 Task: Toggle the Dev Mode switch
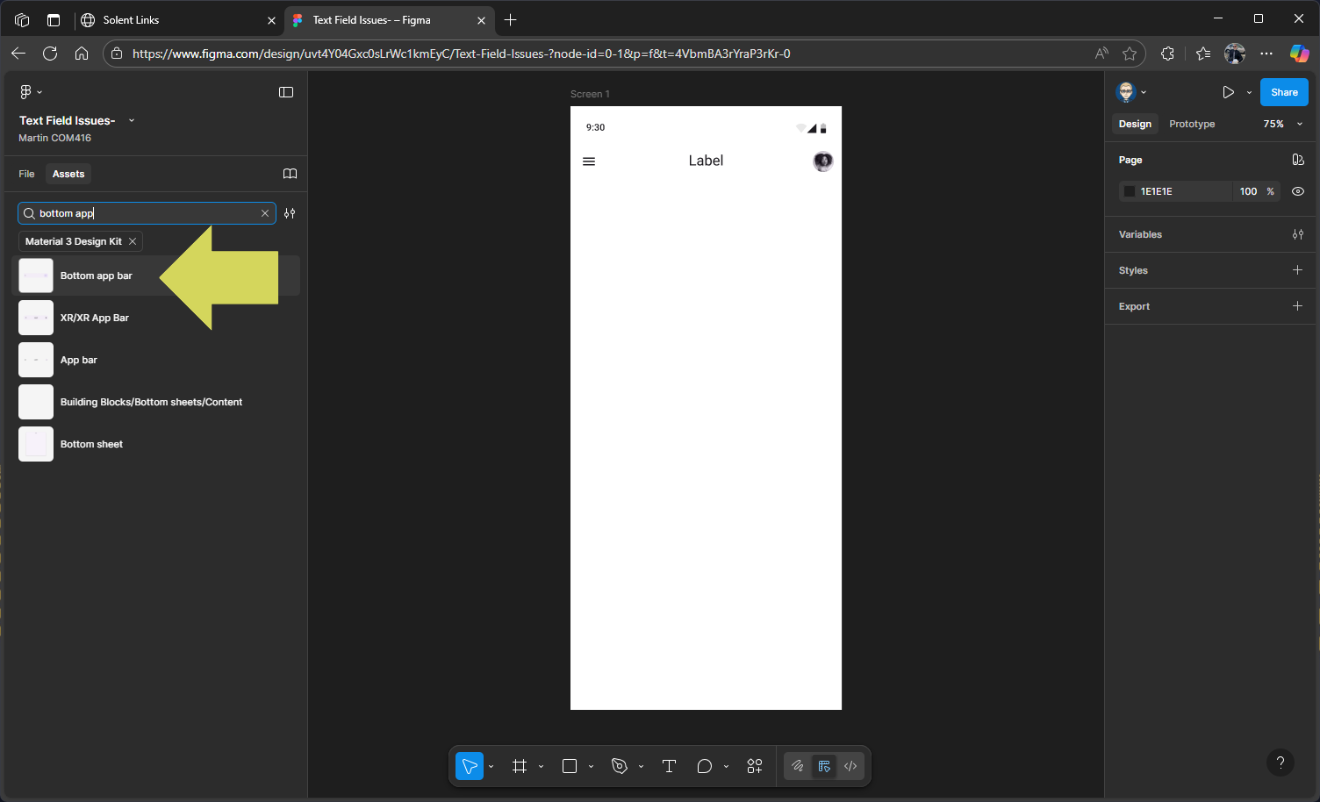click(850, 766)
